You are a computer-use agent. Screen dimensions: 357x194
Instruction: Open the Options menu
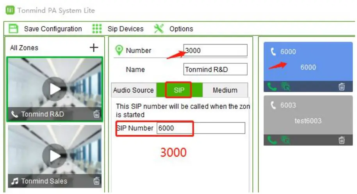tap(181, 29)
